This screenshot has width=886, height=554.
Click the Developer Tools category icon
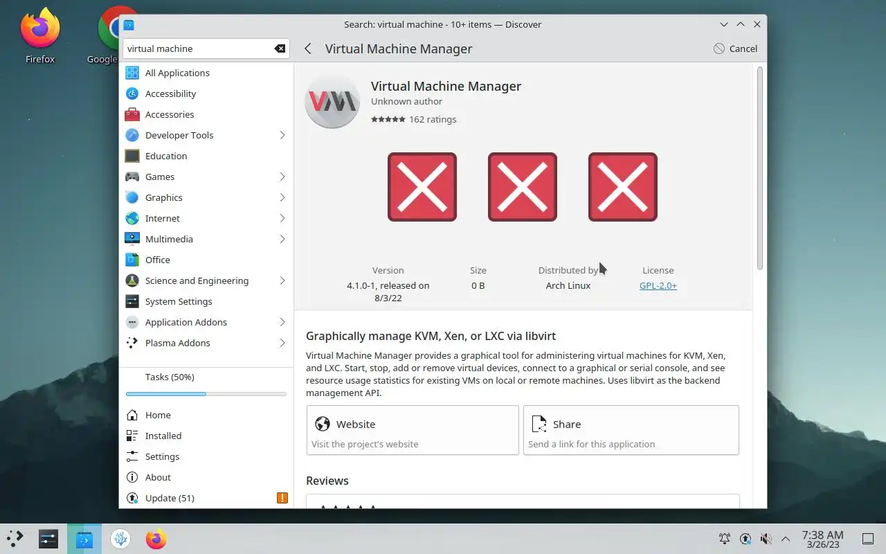point(132,135)
